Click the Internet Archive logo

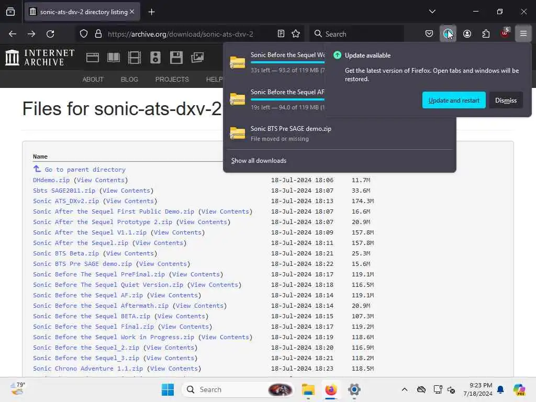(x=40, y=58)
